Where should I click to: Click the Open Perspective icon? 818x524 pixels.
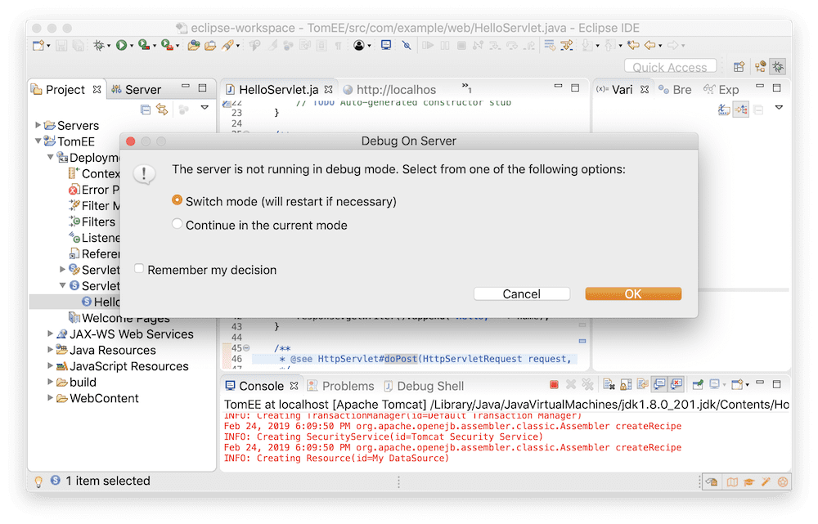click(x=739, y=67)
